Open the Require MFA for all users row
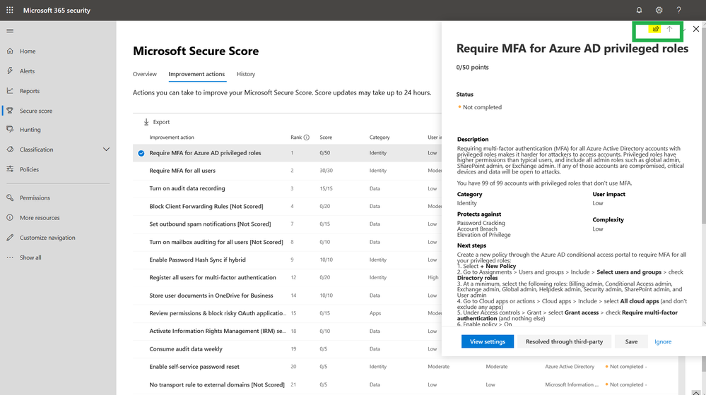 click(287, 171)
